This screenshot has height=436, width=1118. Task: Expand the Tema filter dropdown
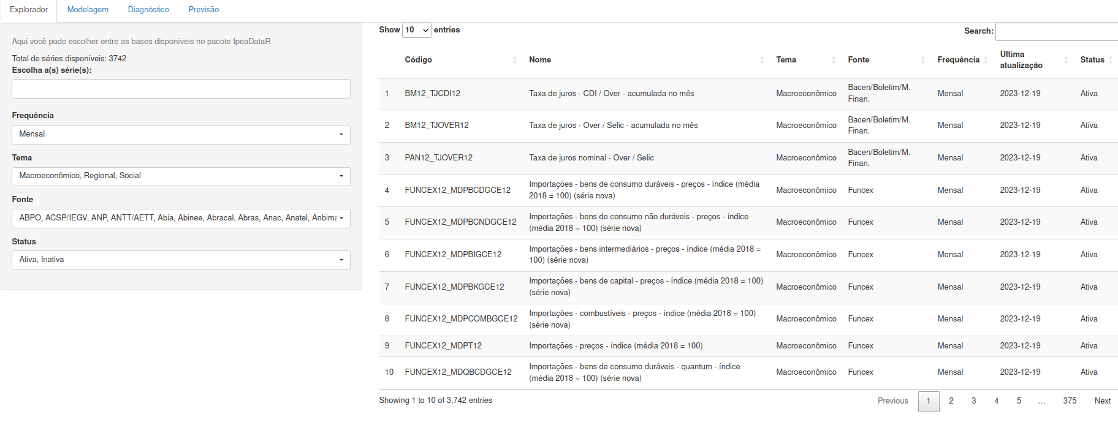181,176
